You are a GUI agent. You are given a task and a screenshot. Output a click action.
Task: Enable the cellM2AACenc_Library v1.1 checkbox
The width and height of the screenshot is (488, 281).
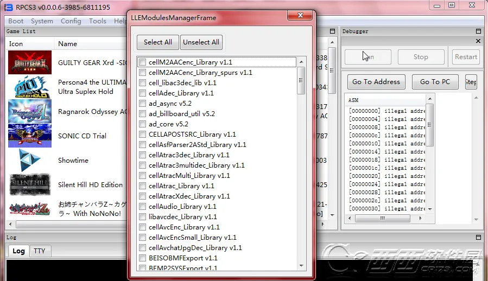pos(143,62)
